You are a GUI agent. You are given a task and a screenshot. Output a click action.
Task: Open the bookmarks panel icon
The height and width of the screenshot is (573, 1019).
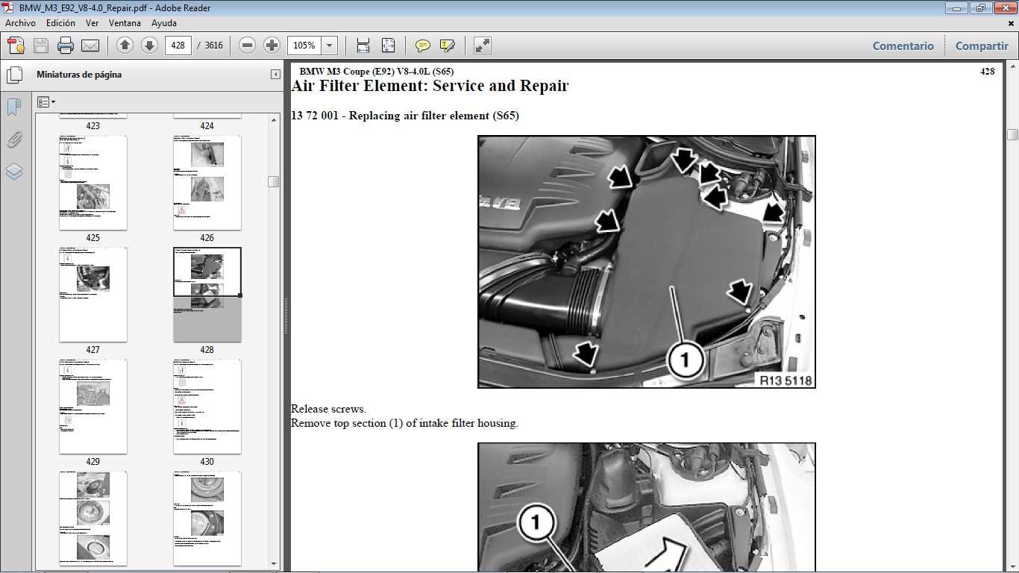(x=14, y=107)
